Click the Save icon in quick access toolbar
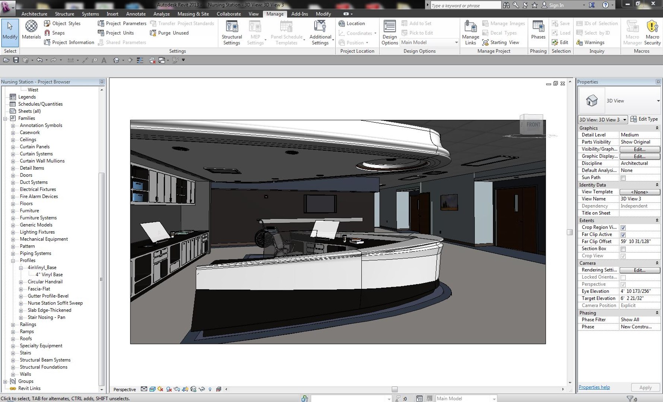The width and height of the screenshot is (663, 402). pos(16,60)
